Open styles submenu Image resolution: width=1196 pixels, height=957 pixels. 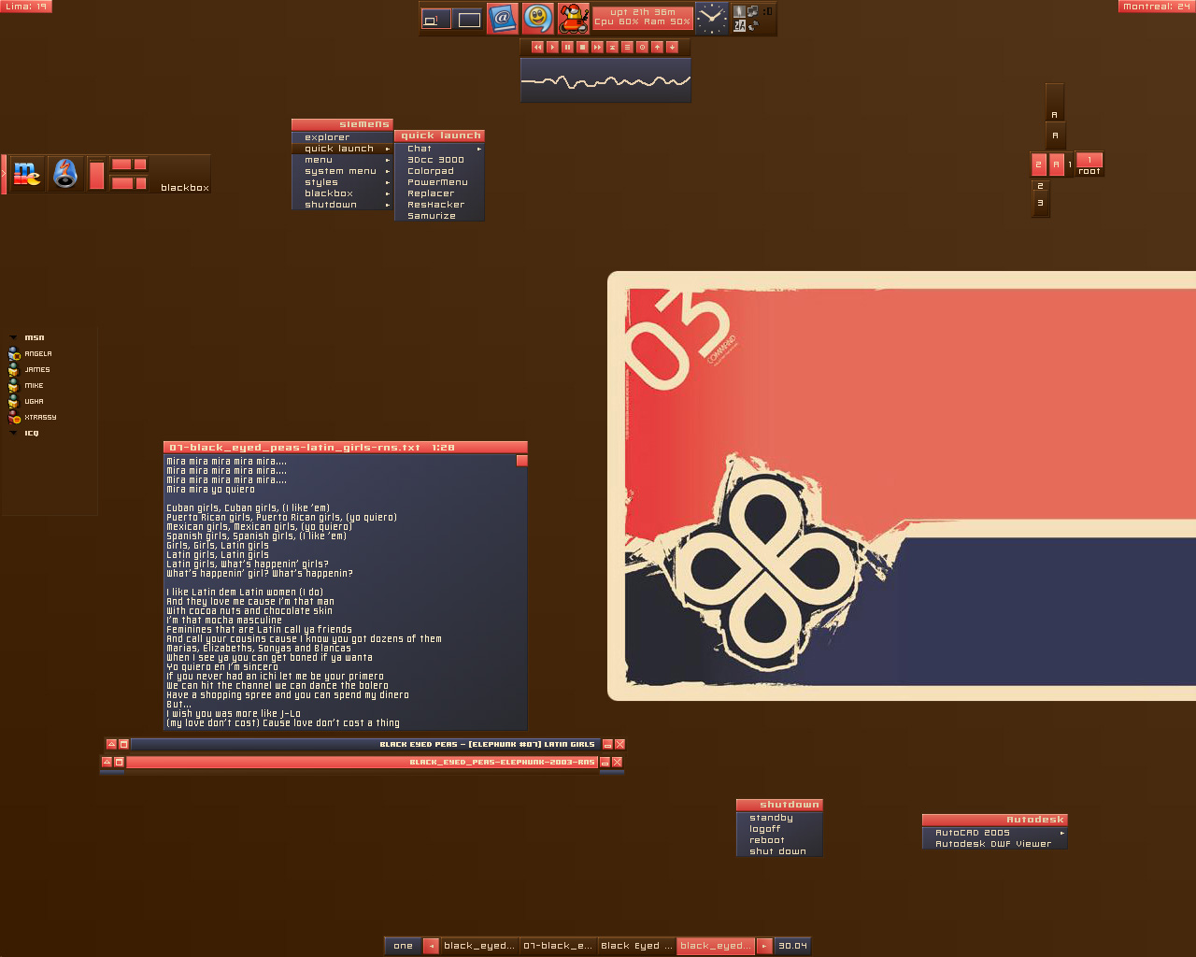pos(342,182)
